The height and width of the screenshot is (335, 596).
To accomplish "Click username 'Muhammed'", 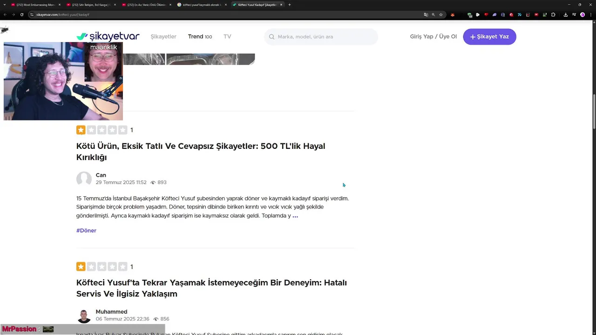I will (x=111, y=312).
